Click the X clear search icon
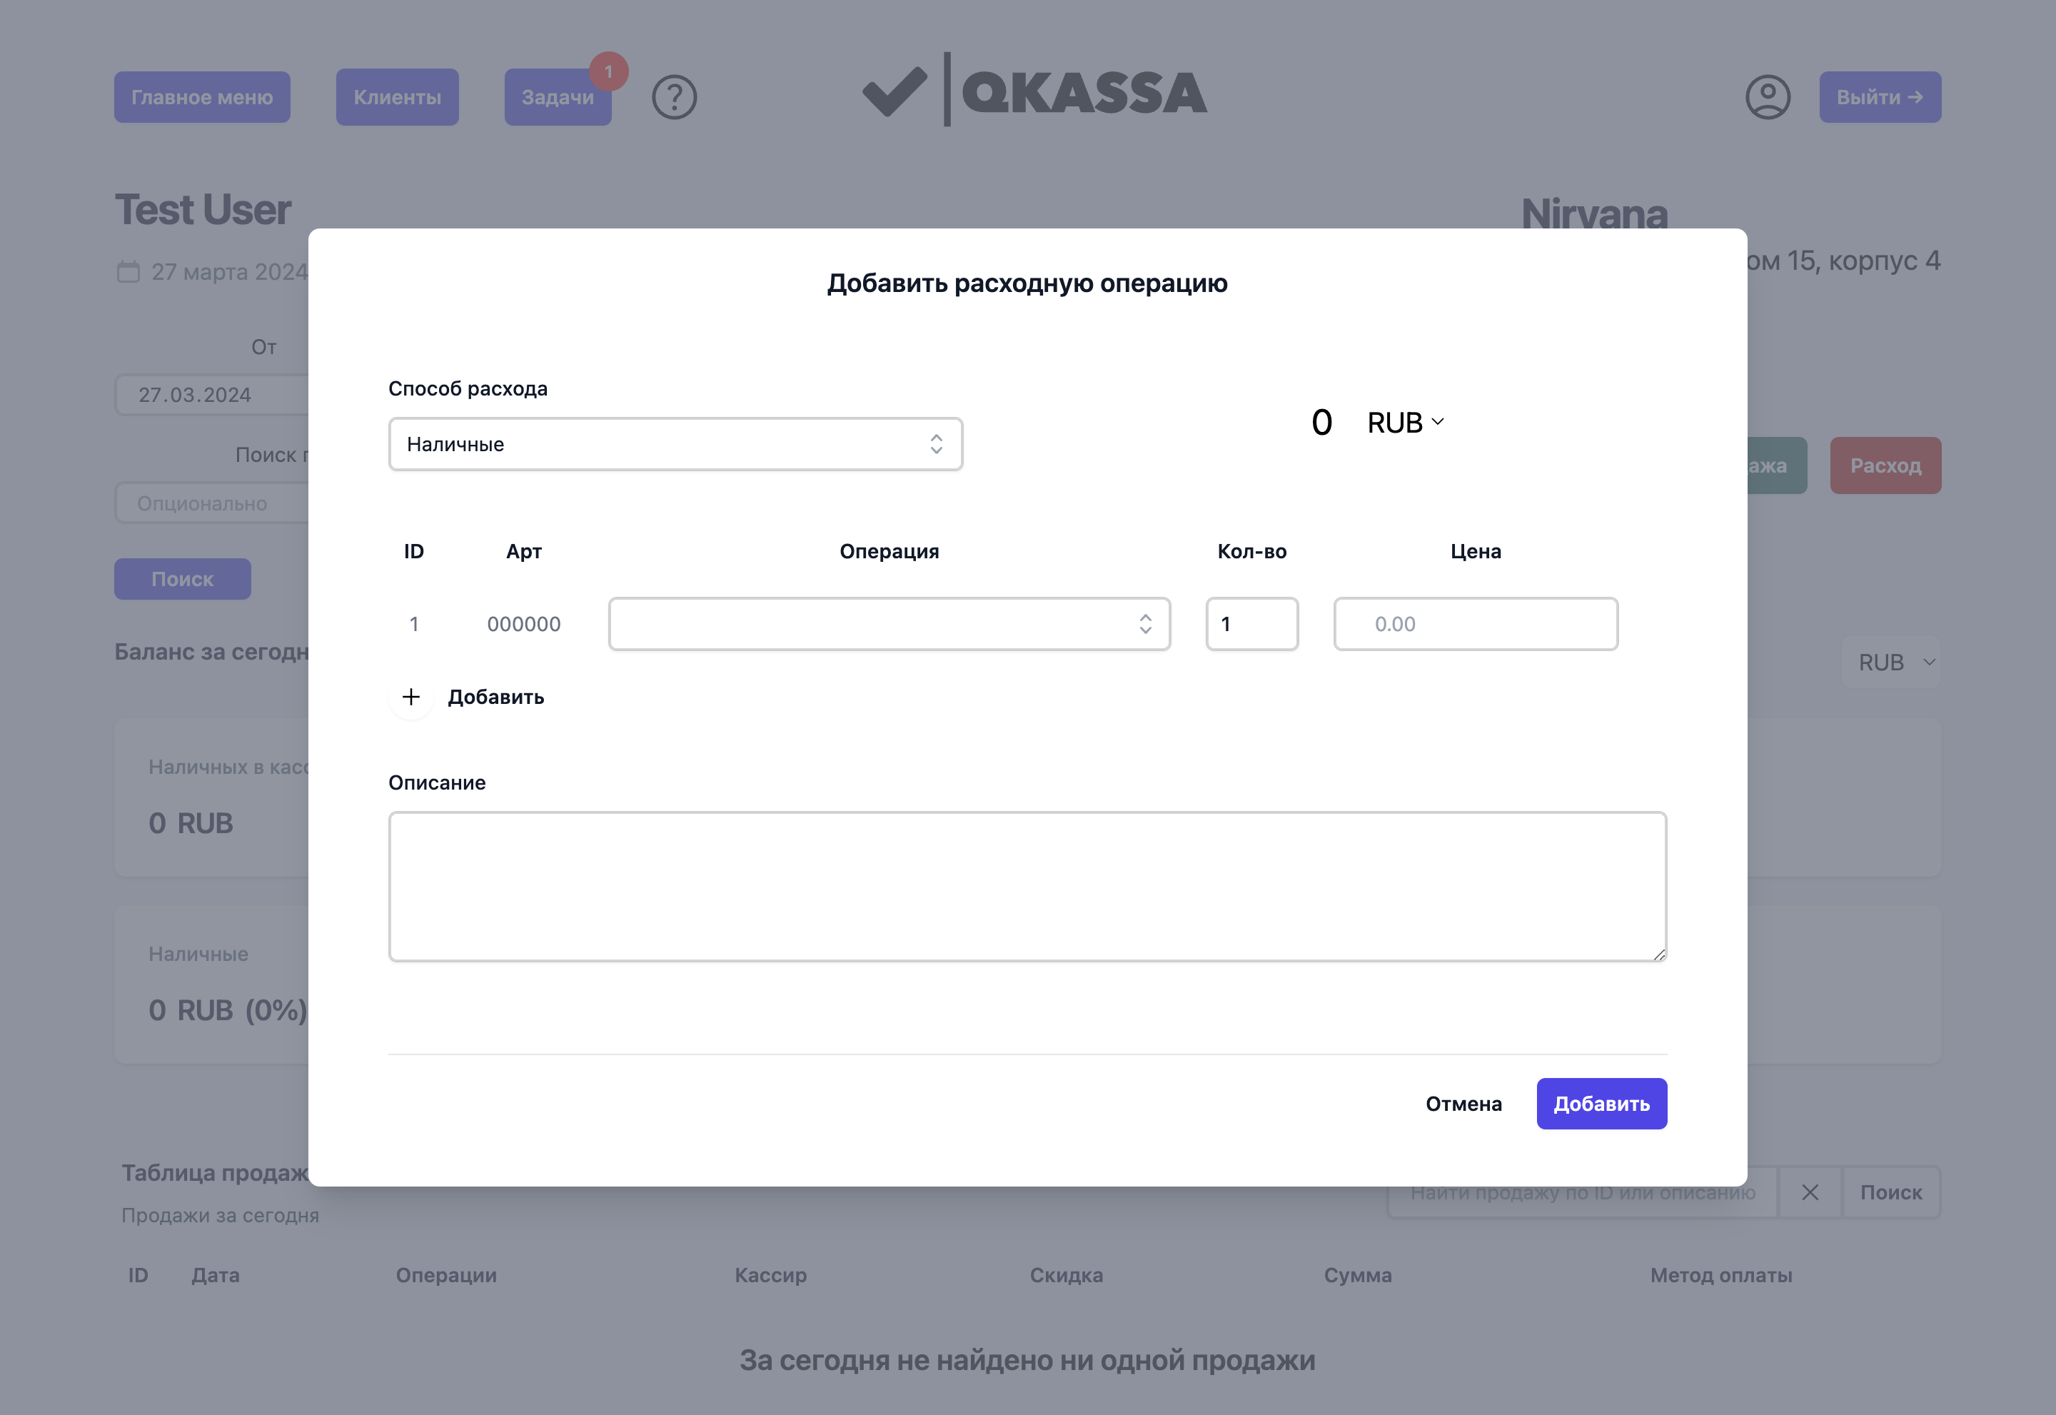The height and width of the screenshot is (1415, 2056). tap(1810, 1192)
